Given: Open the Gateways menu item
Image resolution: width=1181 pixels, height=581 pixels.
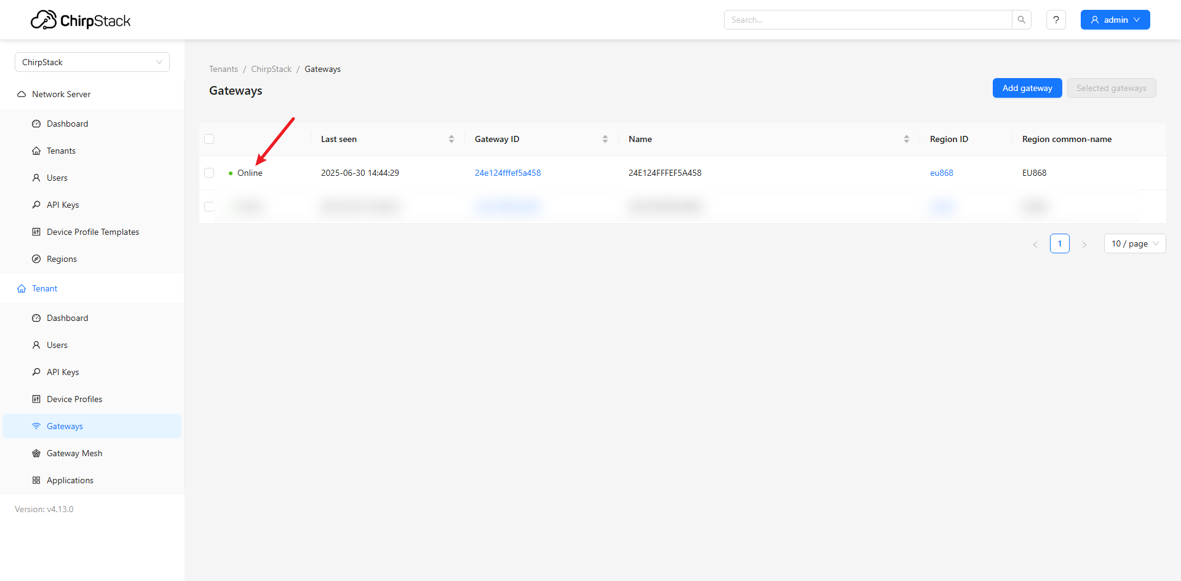Looking at the screenshot, I should pyautogui.click(x=92, y=426).
